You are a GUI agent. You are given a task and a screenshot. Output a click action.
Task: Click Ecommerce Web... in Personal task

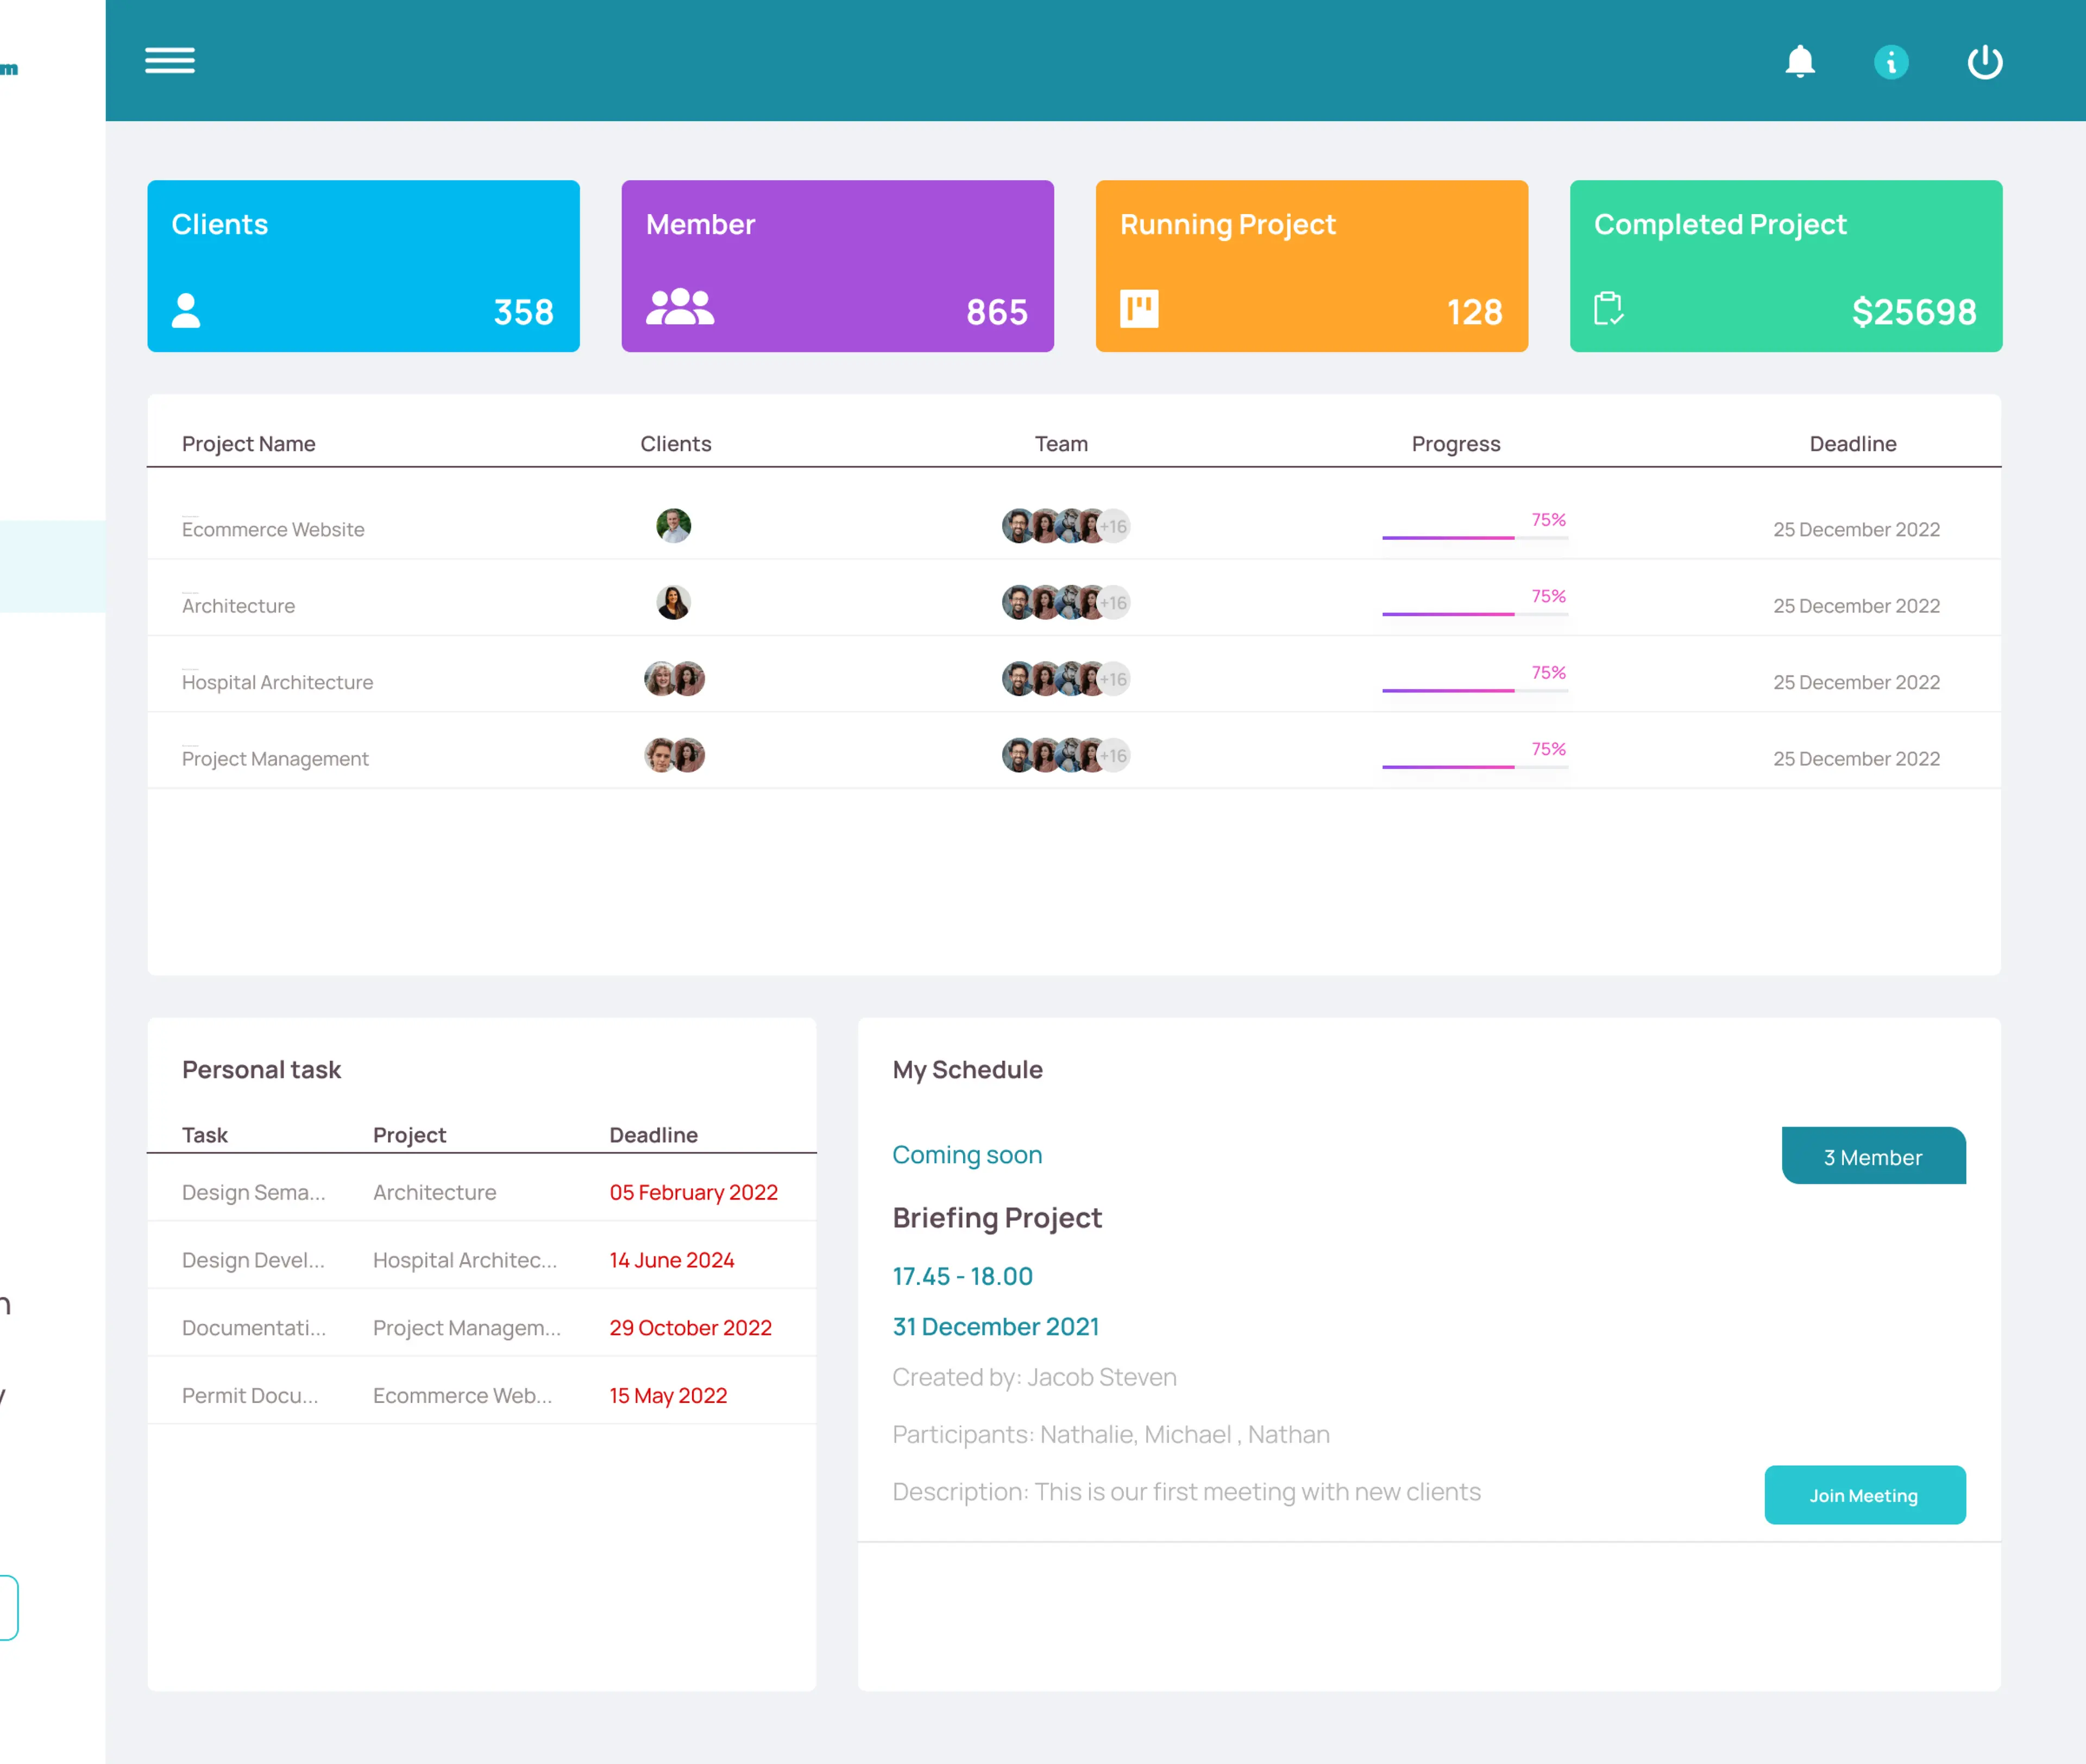[x=462, y=1395]
